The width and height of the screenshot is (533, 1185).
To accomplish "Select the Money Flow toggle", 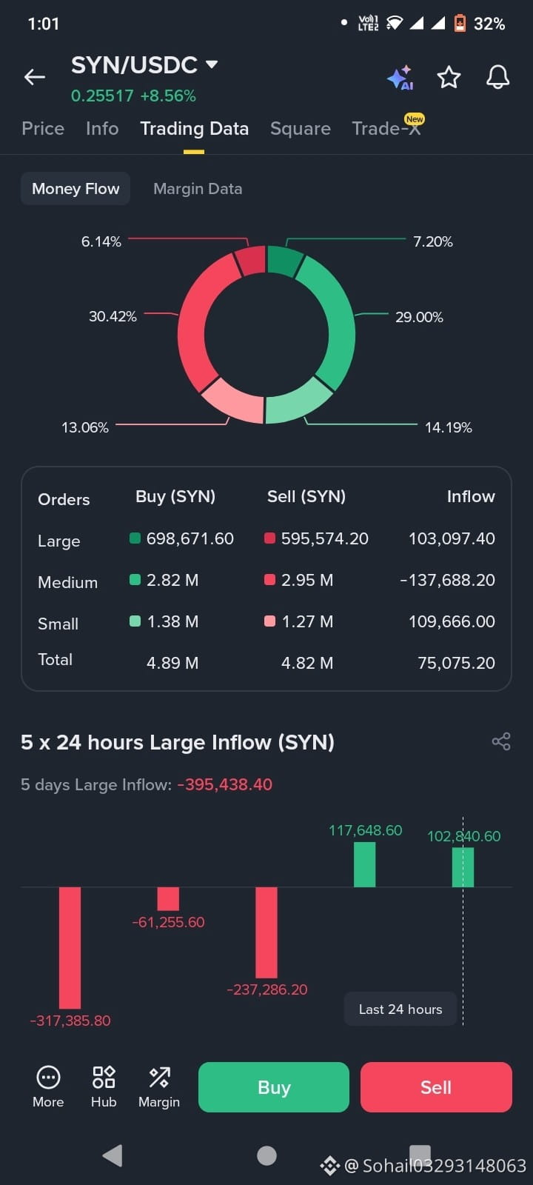I will tap(76, 189).
